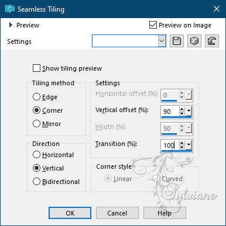Click the reset to default arrow icon
The image size is (226, 226).
pyautogui.click(x=212, y=41)
